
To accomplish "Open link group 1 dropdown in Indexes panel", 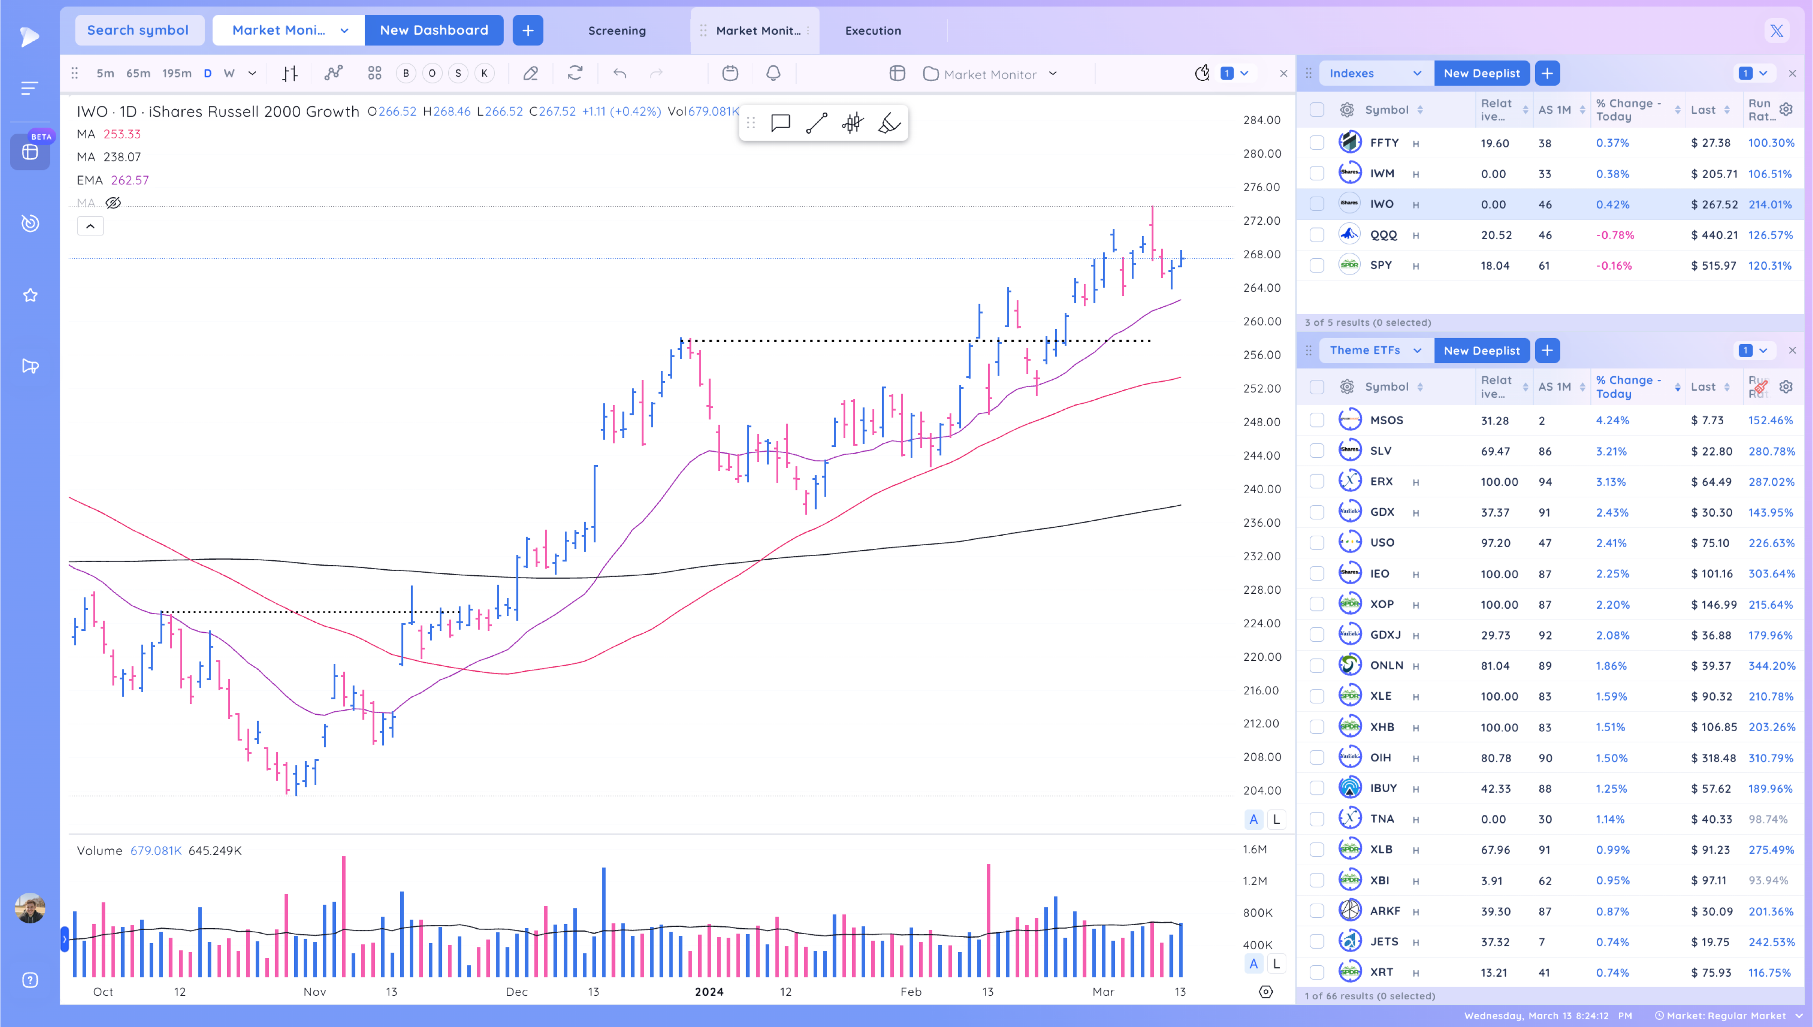I will (x=1754, y=73).
